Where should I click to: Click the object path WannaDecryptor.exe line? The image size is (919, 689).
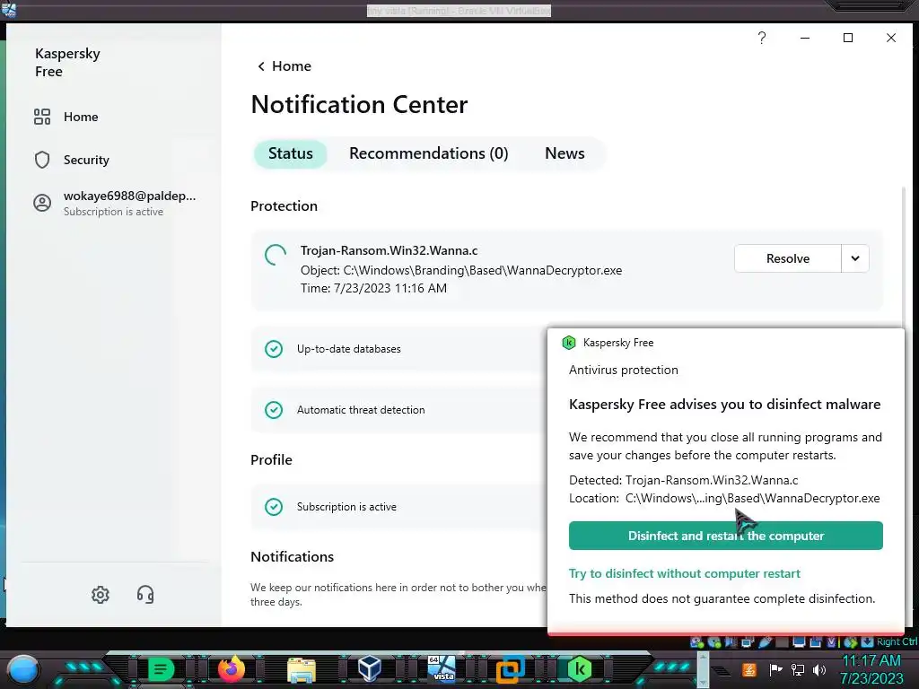pos(461,271)
